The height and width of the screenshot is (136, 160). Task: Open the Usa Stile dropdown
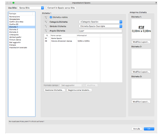[31, 8]
